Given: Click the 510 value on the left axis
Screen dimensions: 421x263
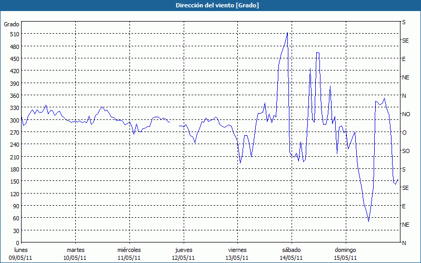Looking at the screenshot, I should (x=15, y=34).
